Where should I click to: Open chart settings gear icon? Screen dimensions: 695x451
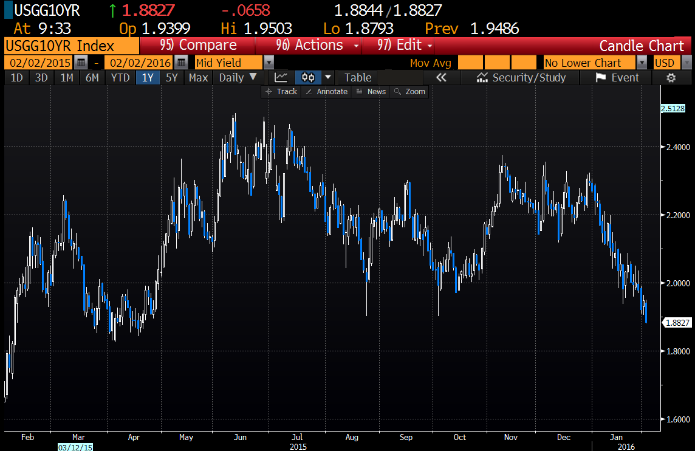click(x=671, y=78)
